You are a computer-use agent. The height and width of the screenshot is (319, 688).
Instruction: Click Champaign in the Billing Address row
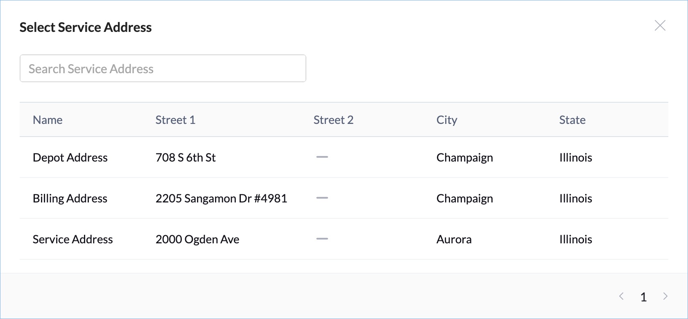click(x=464, y=198)
